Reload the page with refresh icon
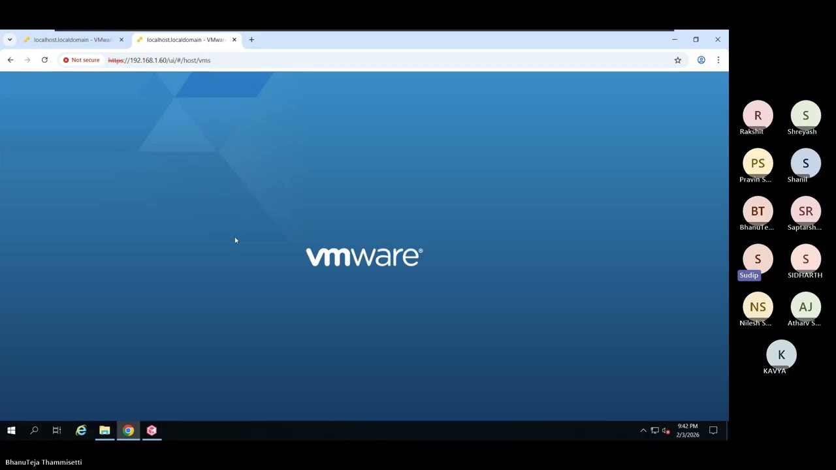Viewport: 836px width, 470px height. [44, 60]
